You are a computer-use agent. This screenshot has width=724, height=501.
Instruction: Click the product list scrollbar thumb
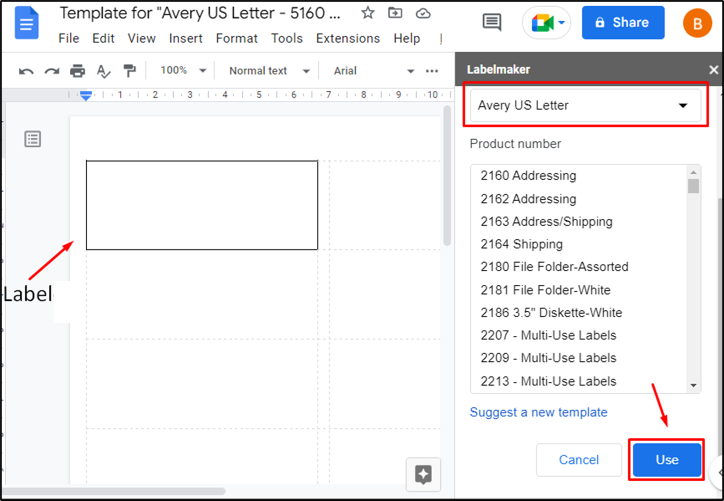[693, 186]
